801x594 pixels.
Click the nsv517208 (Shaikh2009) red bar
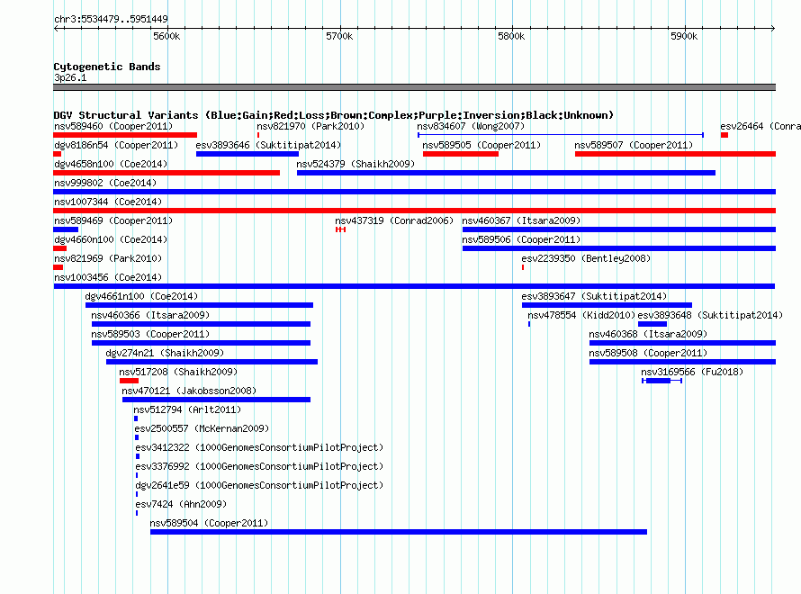tap(130, 381)
